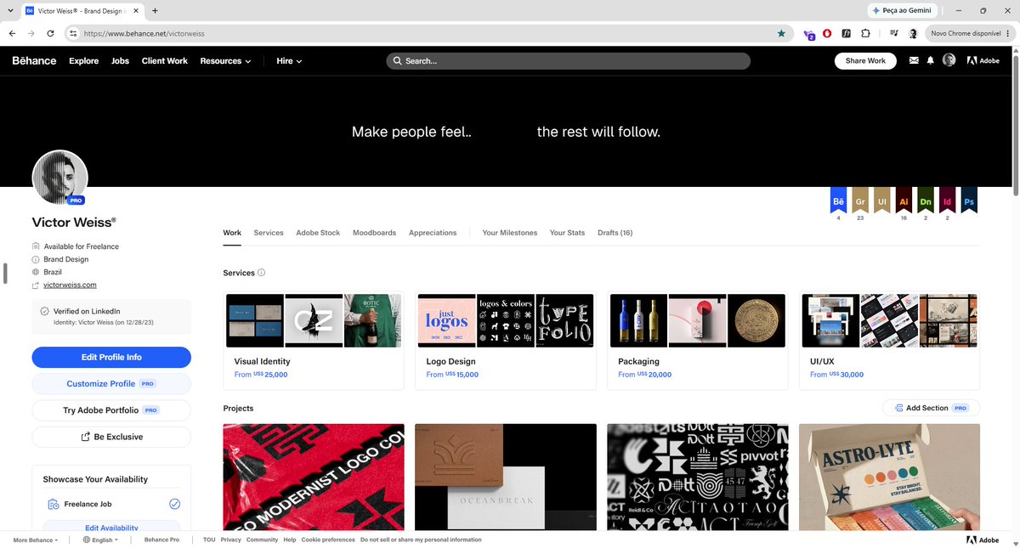Click the Services info icon
Image resolution: width=1020 pixels, height=548 pixels.
[261, 273]
